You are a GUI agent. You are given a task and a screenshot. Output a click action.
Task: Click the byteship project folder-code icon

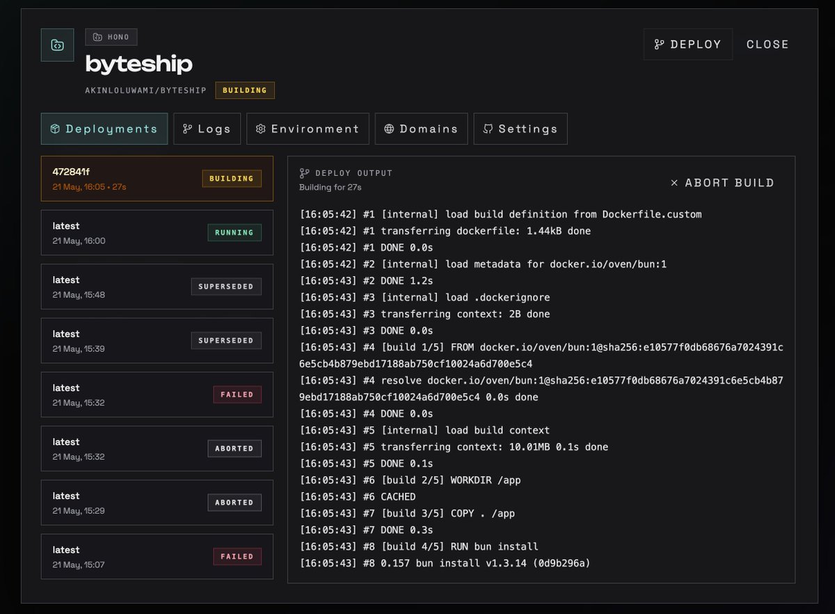click(57, 45)
